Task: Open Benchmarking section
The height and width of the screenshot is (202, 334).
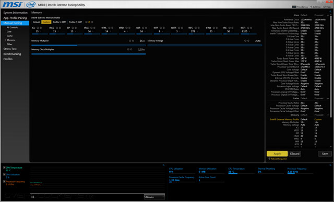Action: pyautogui.click(x=12, y=54)
